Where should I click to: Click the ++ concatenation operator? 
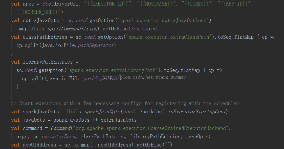(x=95, y=120)
